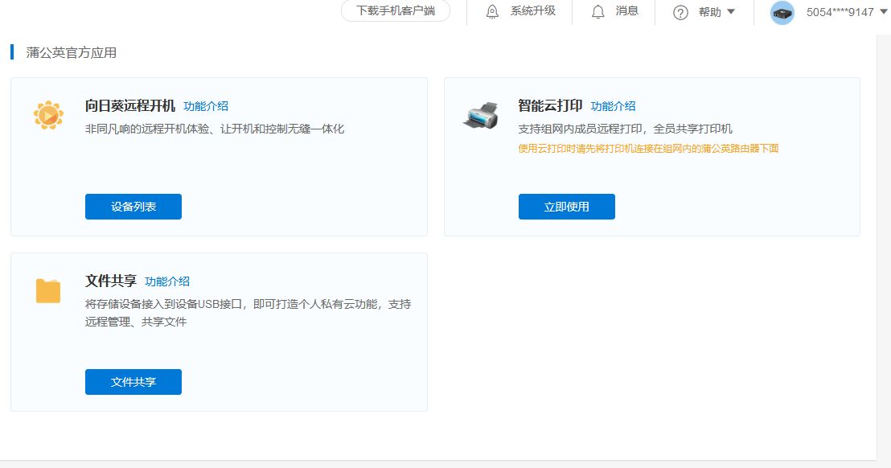Click the yellow folder icon for 文件共享

[x=48, y=291]
